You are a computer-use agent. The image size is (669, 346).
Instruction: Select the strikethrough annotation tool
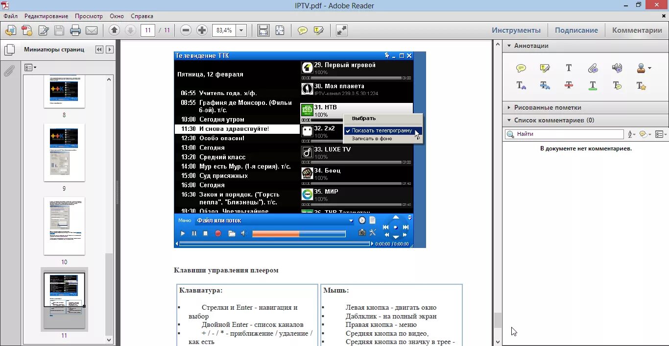tap(569, 85)
